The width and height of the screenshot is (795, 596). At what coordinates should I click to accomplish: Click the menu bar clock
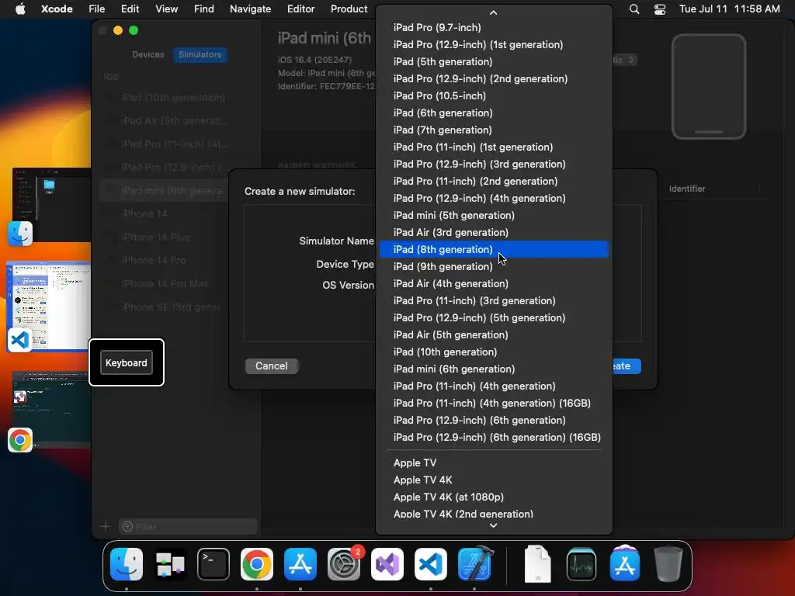[729, 9]
